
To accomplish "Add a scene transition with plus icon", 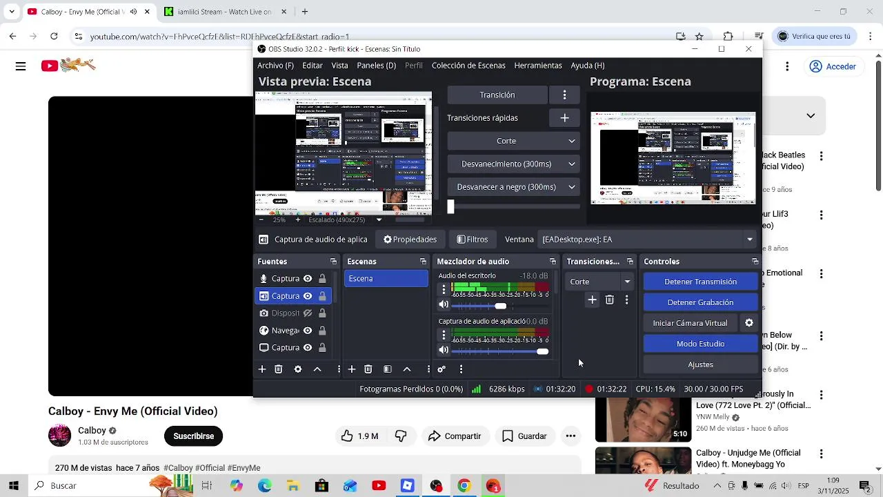I will coord(592,300).
